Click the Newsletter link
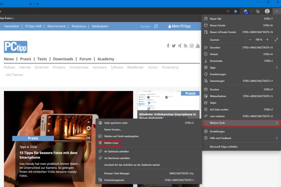The height and width of the screenshot is (187, 281). click(x=12, y=26)
